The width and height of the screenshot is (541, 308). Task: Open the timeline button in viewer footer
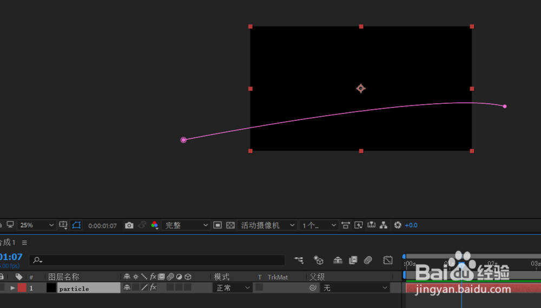pos(371,225)
